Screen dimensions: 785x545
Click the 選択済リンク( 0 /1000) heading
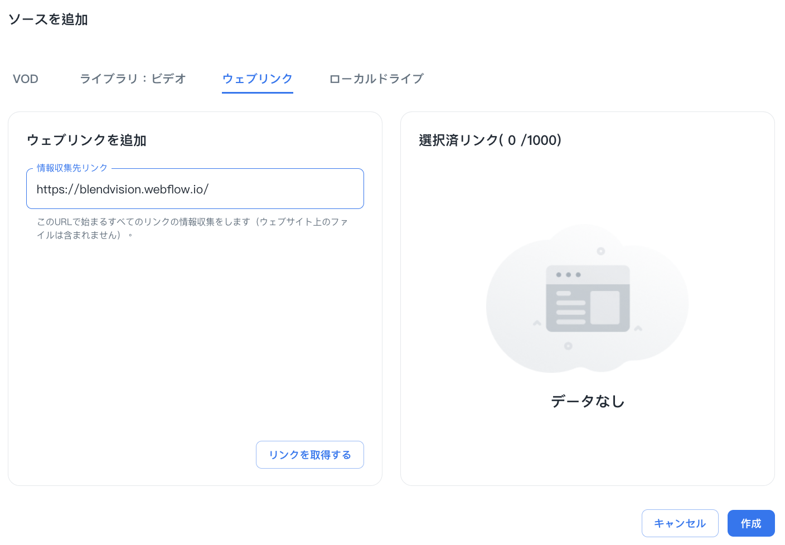pos(490,140)
